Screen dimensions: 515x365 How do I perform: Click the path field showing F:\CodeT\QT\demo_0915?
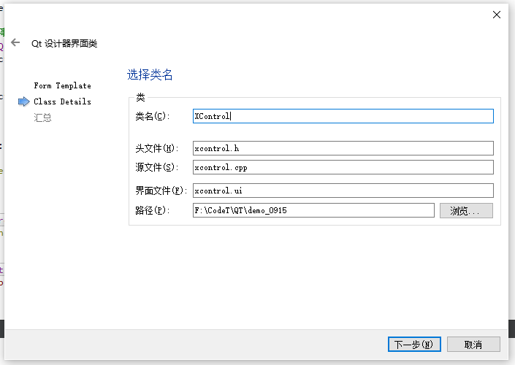313,210
